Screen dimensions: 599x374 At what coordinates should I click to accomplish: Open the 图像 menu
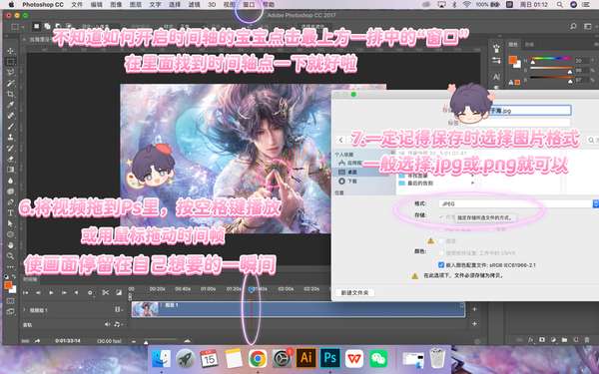point(116,5)
